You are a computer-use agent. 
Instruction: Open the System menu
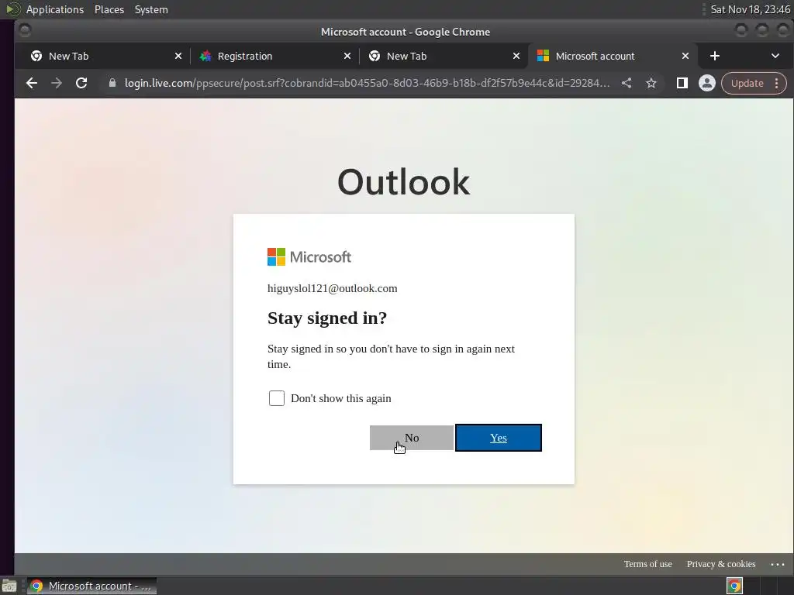coord(151,9)
